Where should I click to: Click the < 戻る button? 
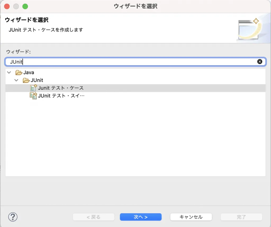93,217
